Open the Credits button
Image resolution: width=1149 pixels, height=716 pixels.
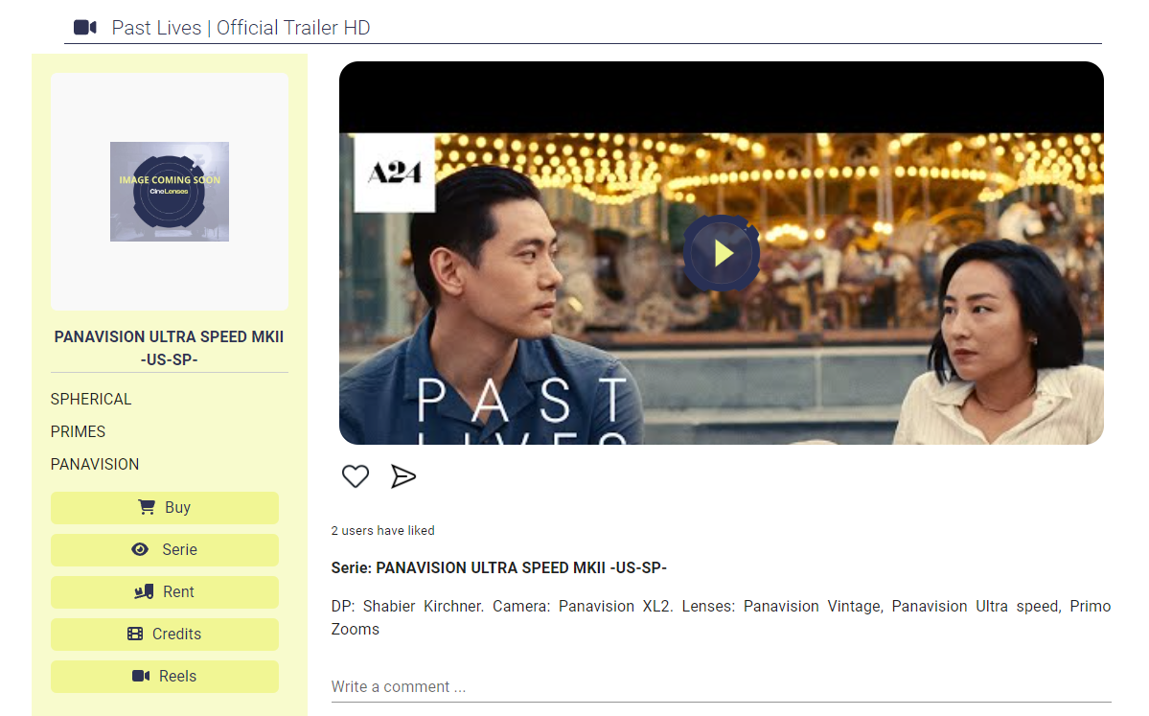click(x=165, y=634)
